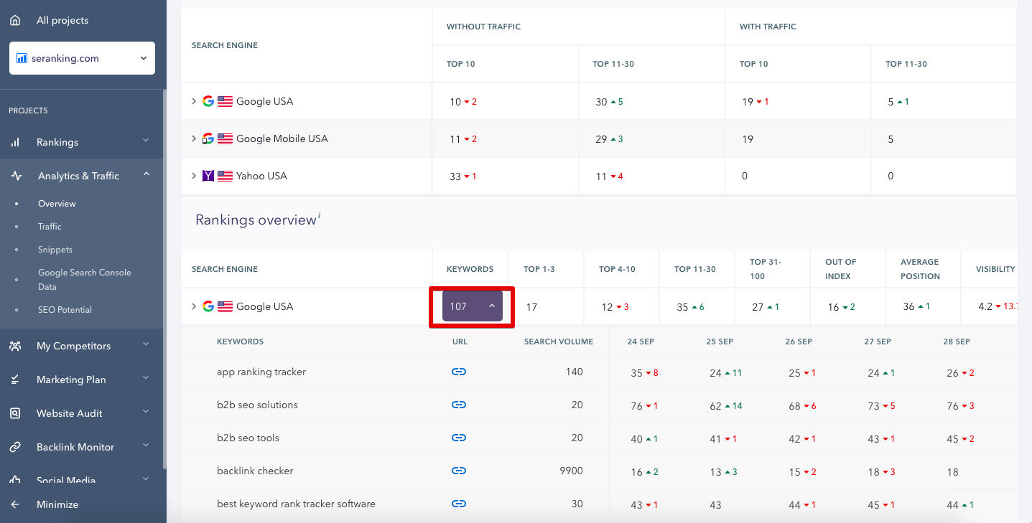Viewport: 1032px width, 523px height.
Task: Select keyword 'app ranking tracker'
Action: [x=261, y=372]
